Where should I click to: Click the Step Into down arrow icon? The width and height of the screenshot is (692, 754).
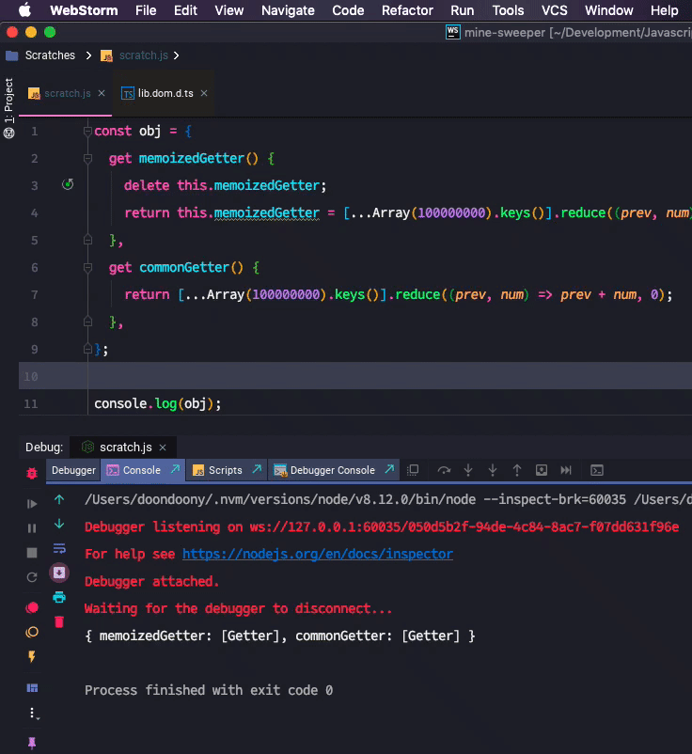tap(468, 470)
